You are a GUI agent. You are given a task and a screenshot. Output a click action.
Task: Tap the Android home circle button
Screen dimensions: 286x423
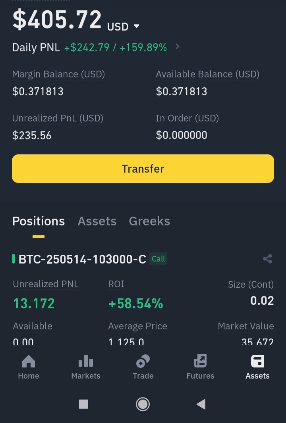coord(143,404)
